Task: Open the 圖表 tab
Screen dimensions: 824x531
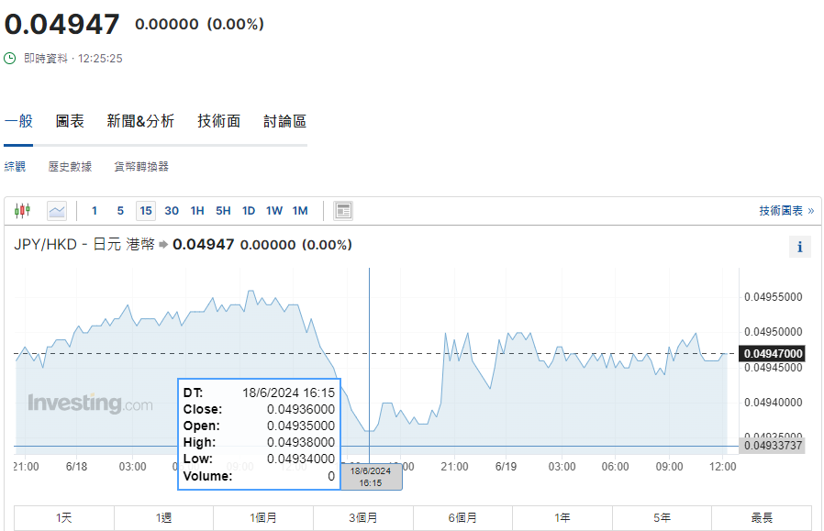Action: pos(70,121)
